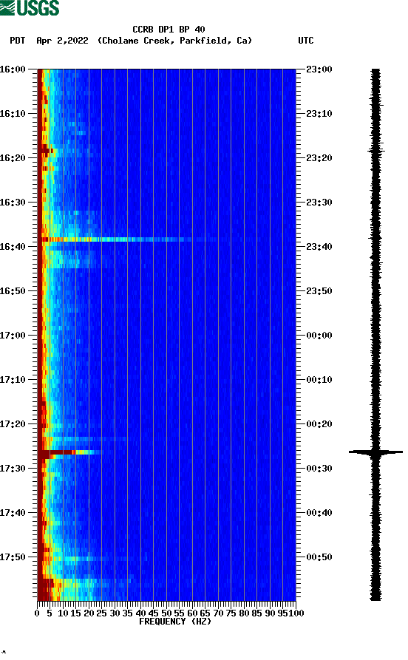Image resolution: width=408 pixels, height=660 pixels.
Task: Click the 23:20 UTC time label
Action: [319, 158]
